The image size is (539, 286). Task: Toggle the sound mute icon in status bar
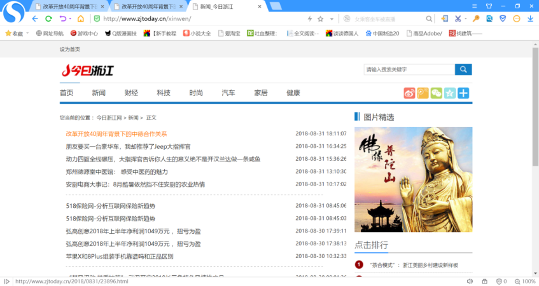coord(470,281)
